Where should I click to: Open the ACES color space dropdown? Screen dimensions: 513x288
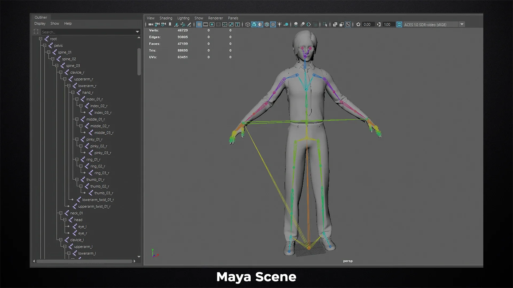pos(462,25)
